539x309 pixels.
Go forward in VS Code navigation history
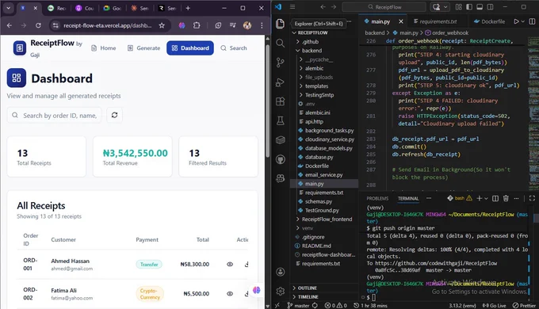click(x=334, y=7)
